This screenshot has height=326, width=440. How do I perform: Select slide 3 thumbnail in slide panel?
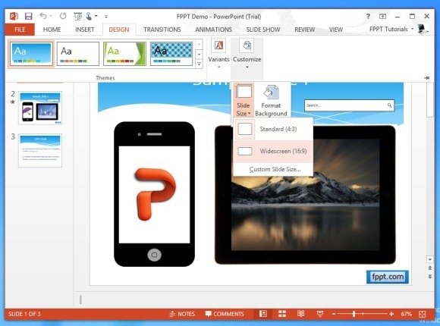(40, 151)
